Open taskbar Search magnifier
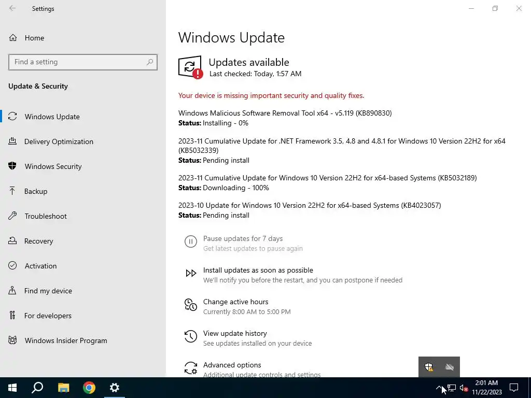 click(x=37, y=388)
